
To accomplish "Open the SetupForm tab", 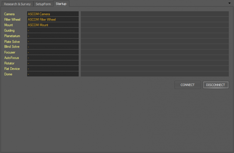I will pyautogui.click(x=43, y=4).
